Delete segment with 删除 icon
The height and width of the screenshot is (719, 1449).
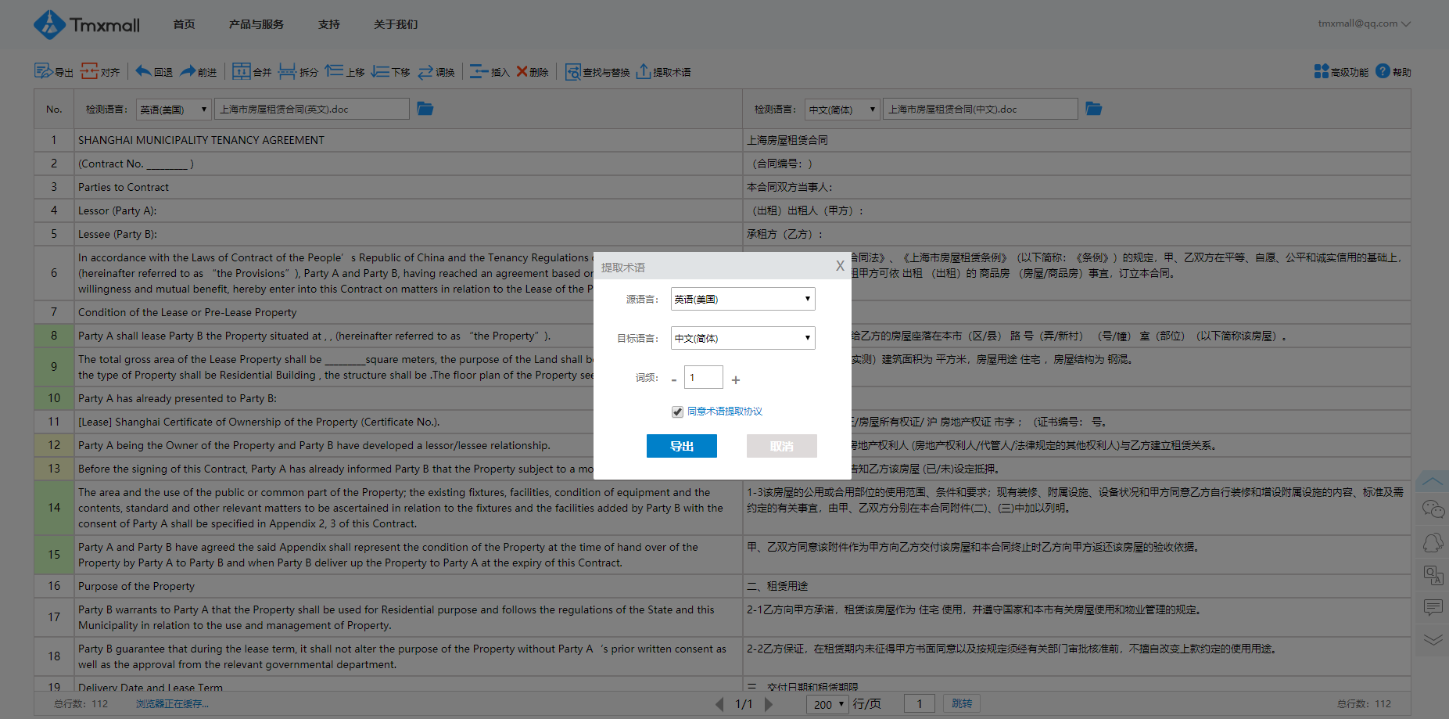(x=533, y=72)
